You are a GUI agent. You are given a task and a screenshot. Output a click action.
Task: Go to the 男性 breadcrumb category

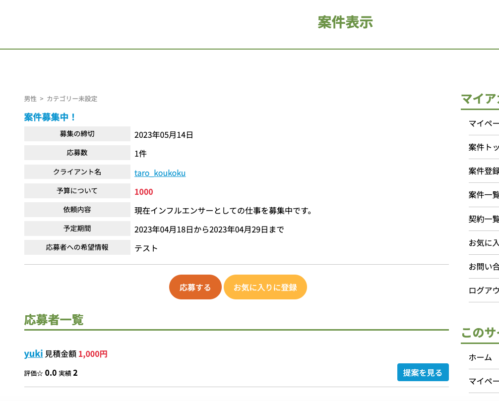coord(30,99)
